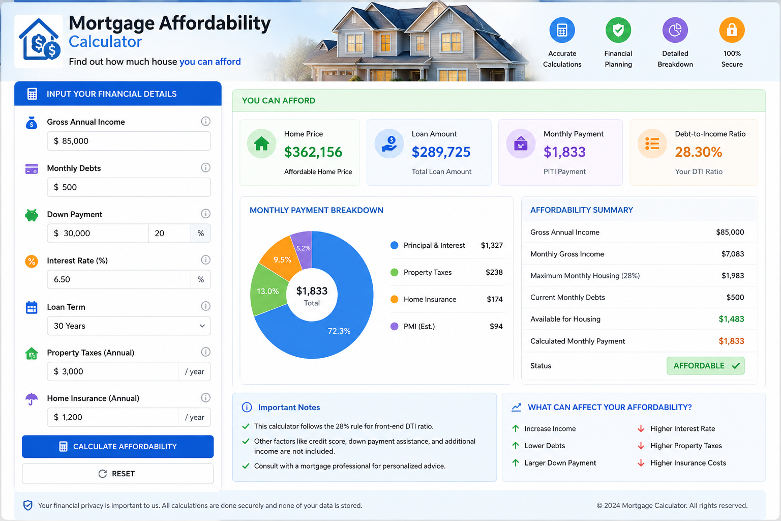781x521 pixels.
Task: Open the info tooltip for Gross Annual Income
Action: (x=205, y=121)
